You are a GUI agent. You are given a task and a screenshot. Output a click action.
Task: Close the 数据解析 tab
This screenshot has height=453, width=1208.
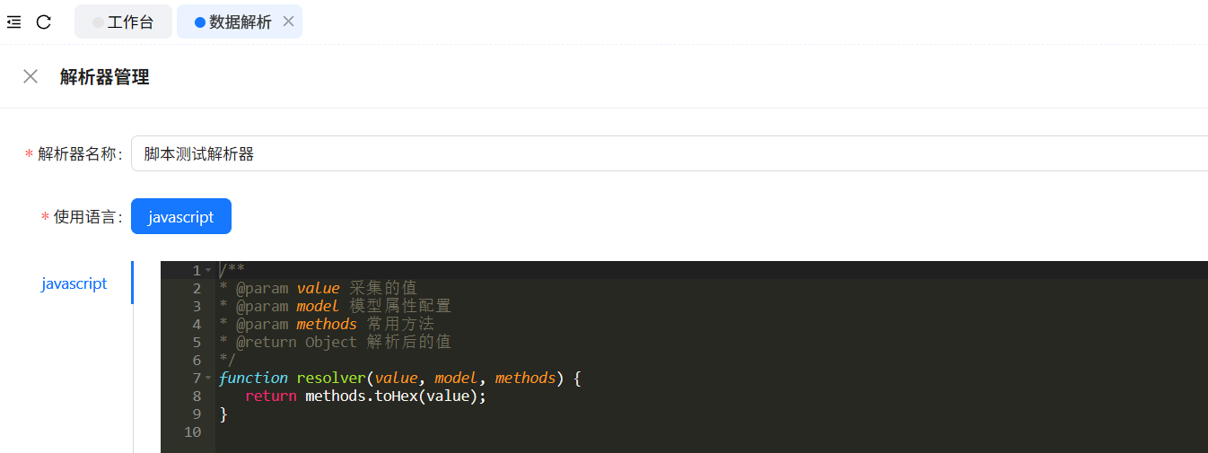pos(288,22)
